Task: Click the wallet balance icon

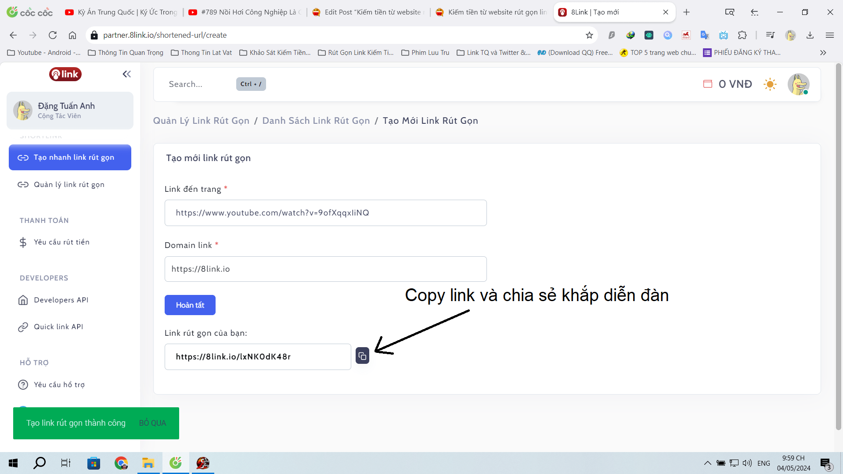Action: point(708,84)
